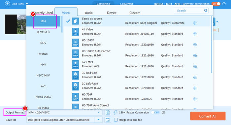Switch to the Converted tab

[x=126, y=4]
